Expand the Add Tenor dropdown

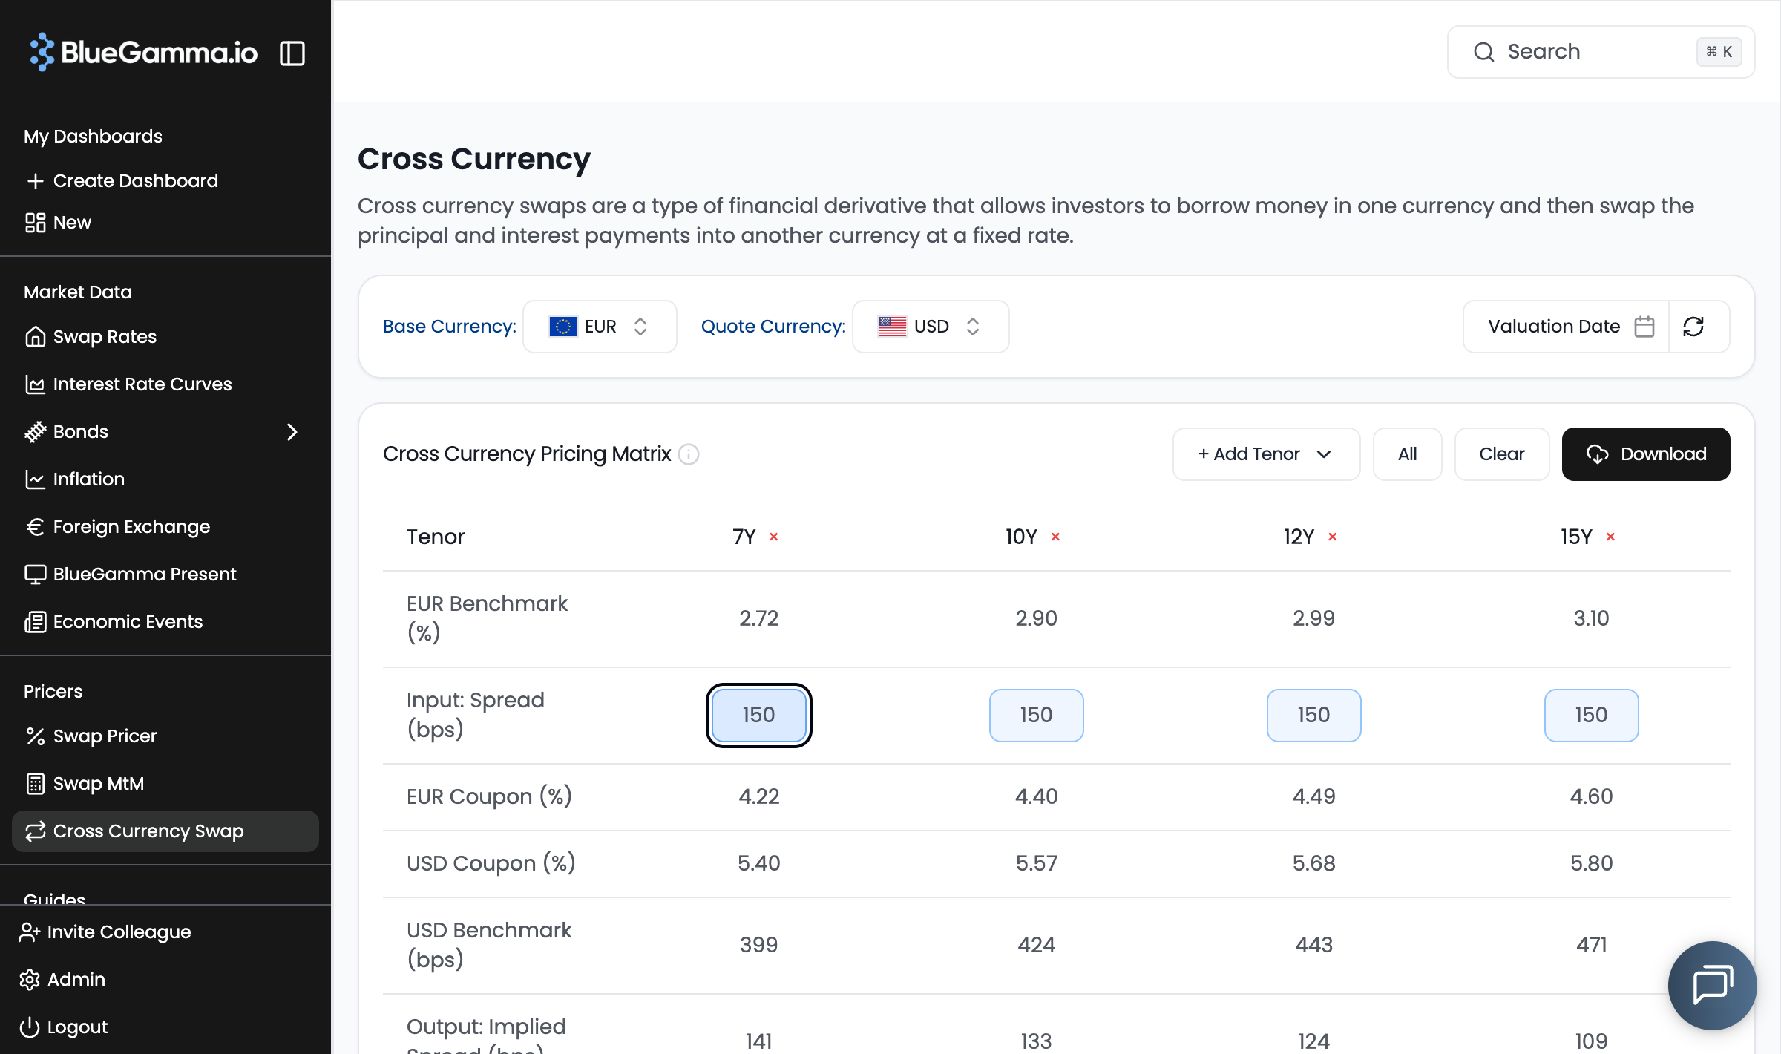[1266, 454]
